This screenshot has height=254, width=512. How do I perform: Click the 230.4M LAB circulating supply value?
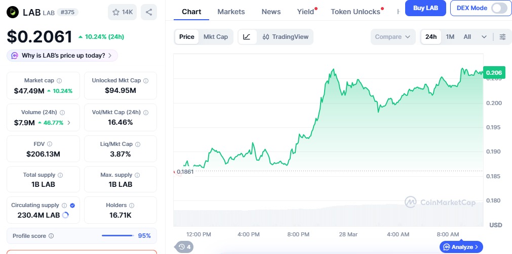tap(38, 215)
